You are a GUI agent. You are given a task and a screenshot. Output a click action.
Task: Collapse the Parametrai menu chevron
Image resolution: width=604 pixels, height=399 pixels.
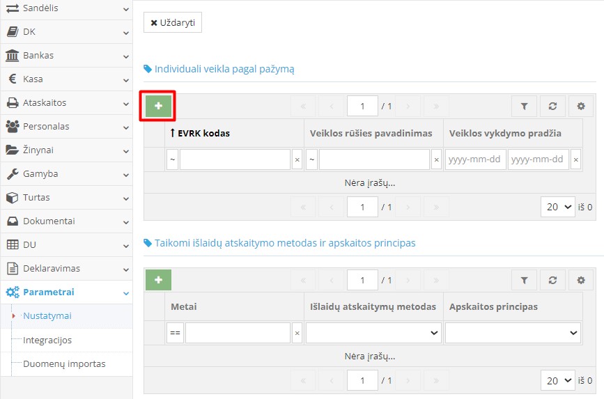[x=126, y=293]
